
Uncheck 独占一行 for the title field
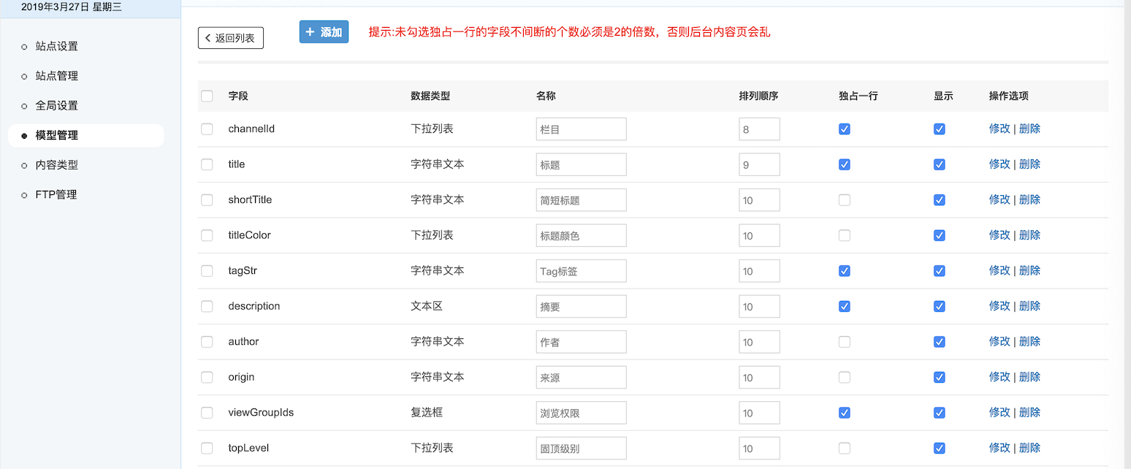tap(845, 164)
